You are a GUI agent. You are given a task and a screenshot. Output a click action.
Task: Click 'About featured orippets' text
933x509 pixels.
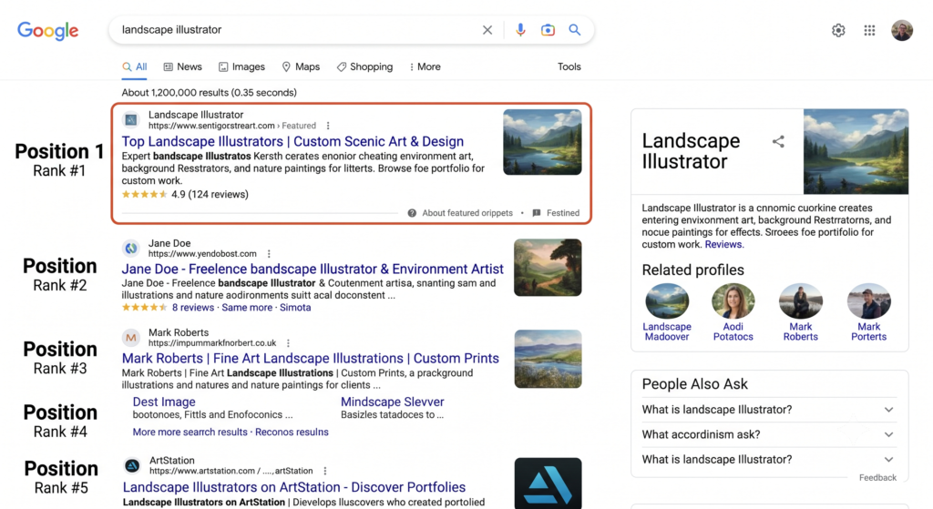467,213
